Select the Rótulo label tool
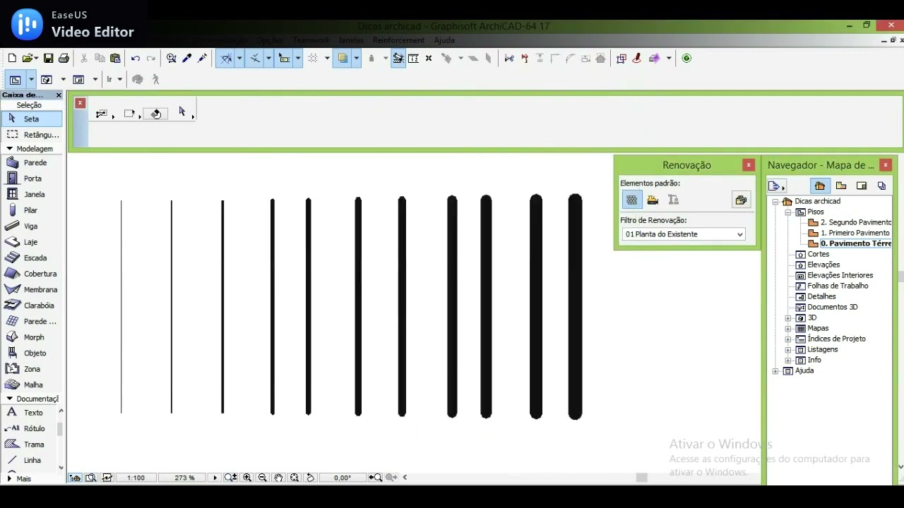Viewport: 904px width, 508px height. pyautogui.click(x=28, y=428)
